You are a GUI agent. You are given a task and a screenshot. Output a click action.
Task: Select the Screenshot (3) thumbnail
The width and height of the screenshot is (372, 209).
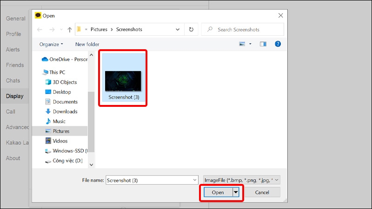click(x=123, y=78)
